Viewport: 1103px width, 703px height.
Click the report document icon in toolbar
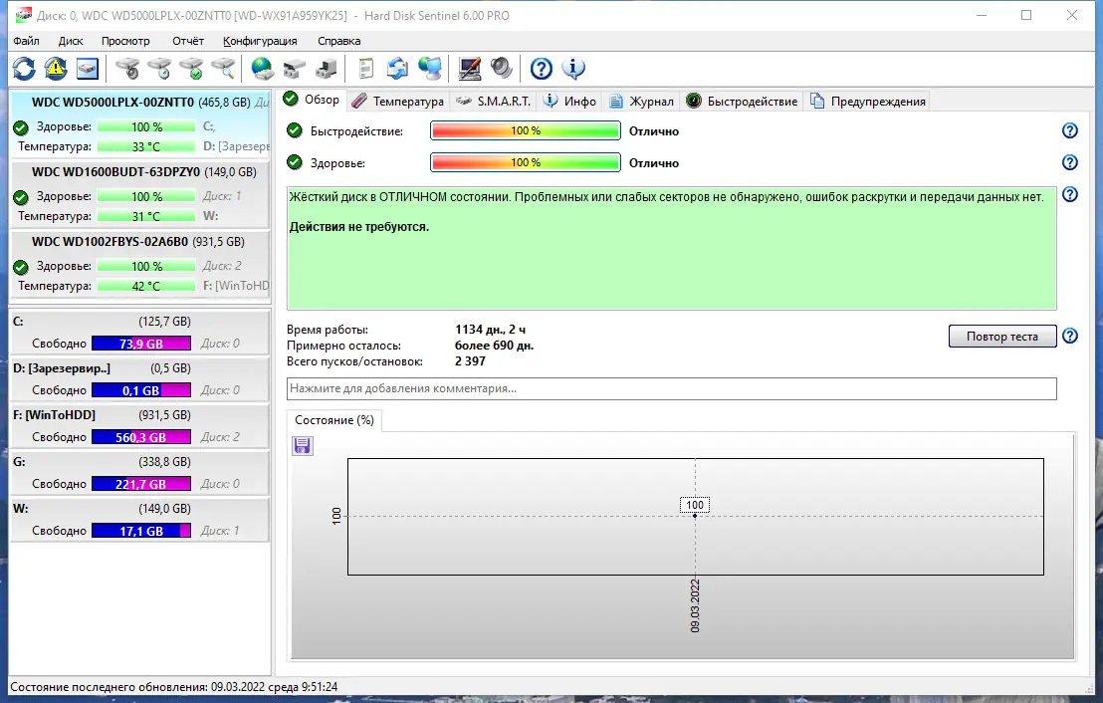tap(364, 68)
